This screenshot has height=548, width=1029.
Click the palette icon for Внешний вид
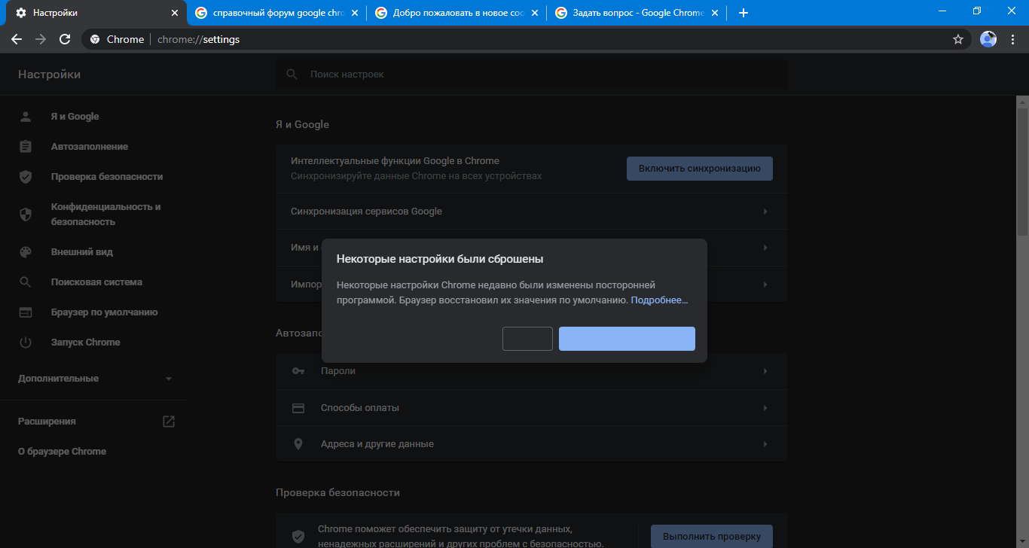point(26,252)
